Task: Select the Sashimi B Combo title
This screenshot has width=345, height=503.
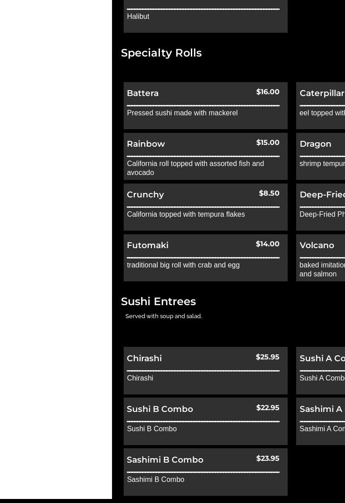Action: pos(165,460)
